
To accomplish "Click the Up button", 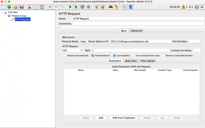I will (162, 118).
